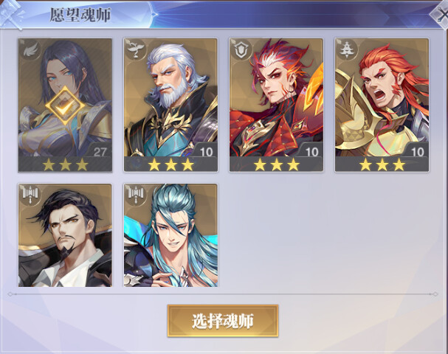Uncheck the golden checkmark on dark-haired woman
The width and height of the screenshot is (448, 354).
click(x=65, y=105)
